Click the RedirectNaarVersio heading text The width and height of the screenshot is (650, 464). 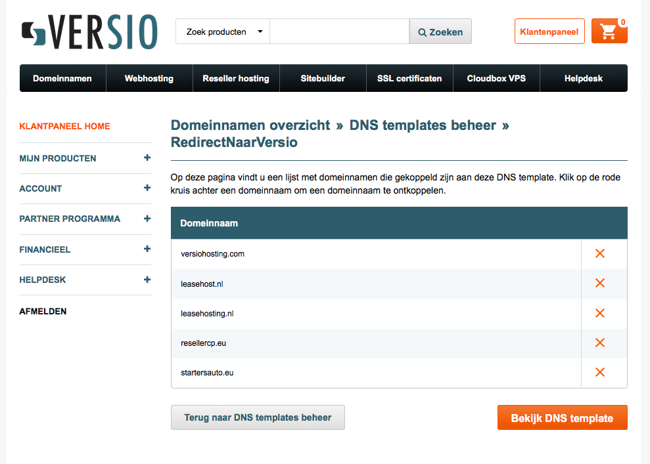coord(234,142)
